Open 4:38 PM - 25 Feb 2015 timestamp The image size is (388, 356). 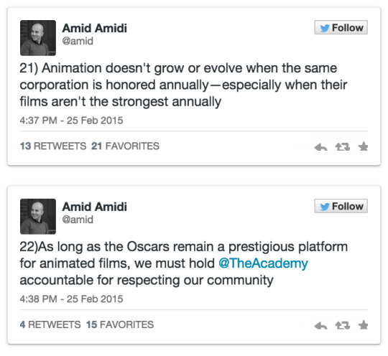[72, 299]
